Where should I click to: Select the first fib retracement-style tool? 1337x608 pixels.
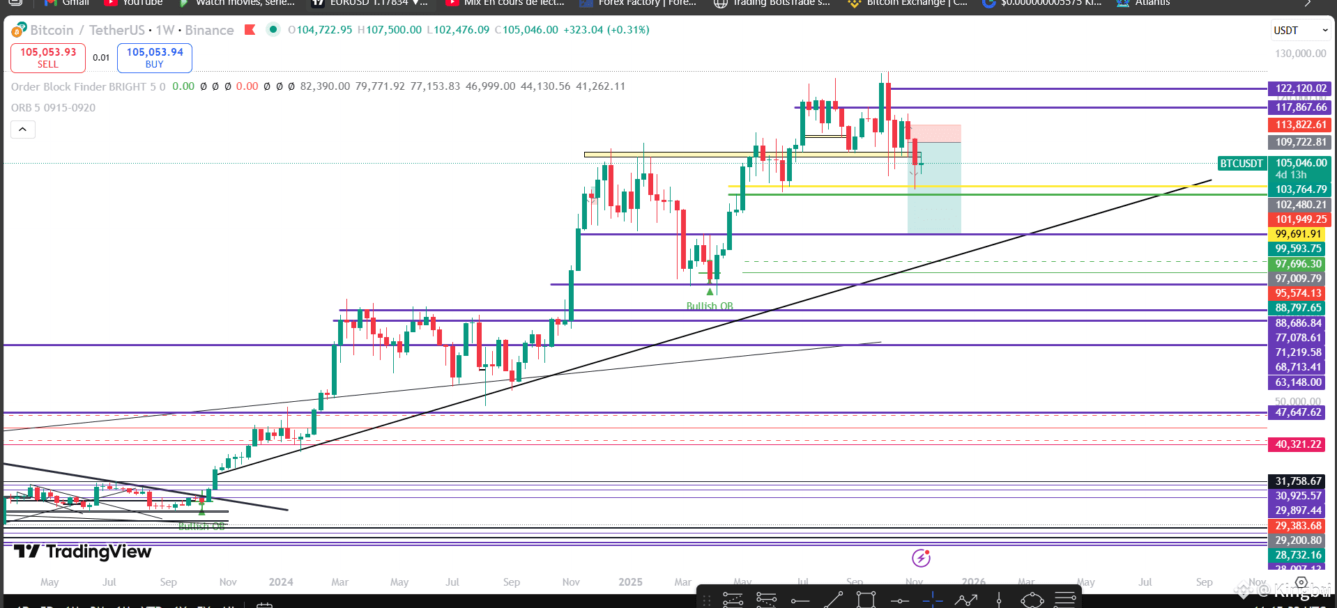coord(733,600)
